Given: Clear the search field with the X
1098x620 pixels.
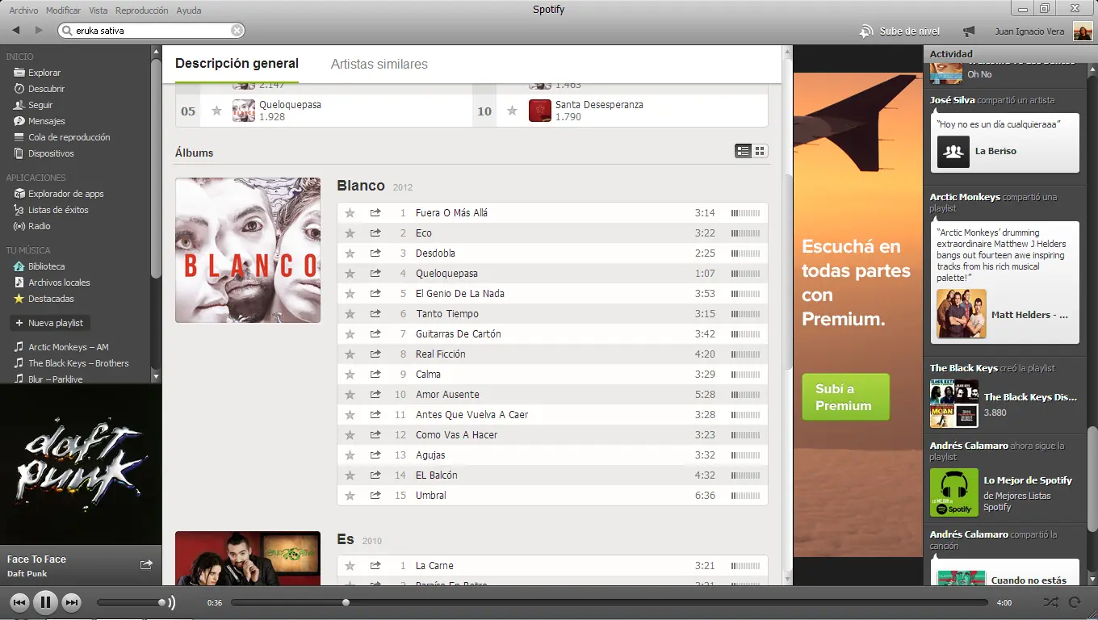Looking at the screenshot, I should 237,31.
